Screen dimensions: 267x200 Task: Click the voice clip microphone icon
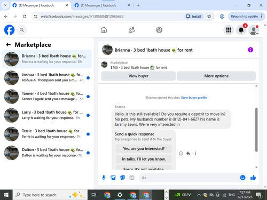tap(104, 178)
